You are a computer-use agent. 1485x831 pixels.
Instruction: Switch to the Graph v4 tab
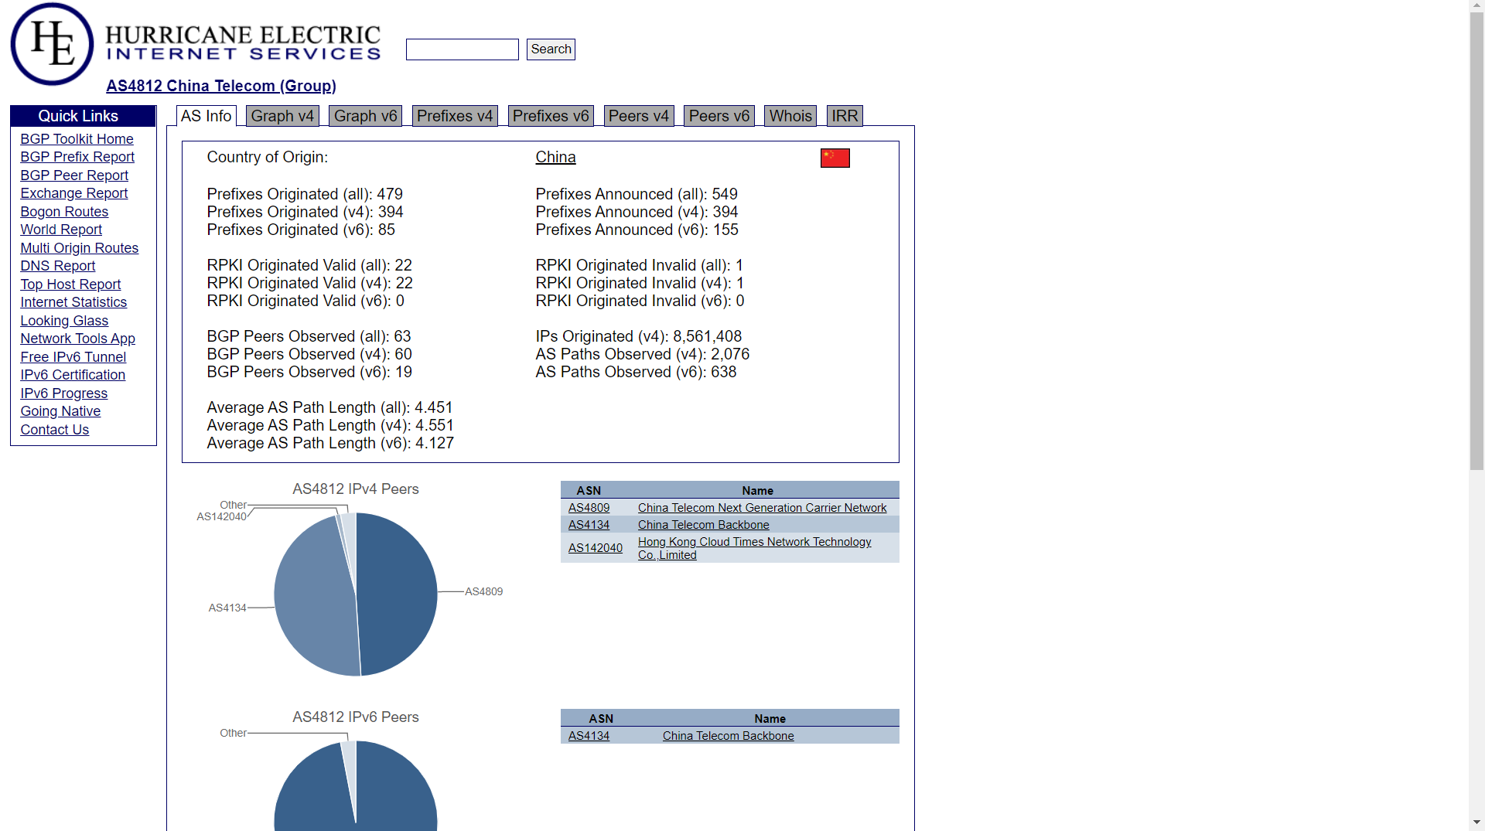coord(282,116)
